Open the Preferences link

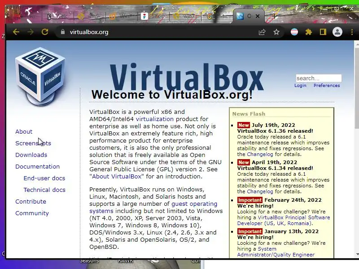327,85
